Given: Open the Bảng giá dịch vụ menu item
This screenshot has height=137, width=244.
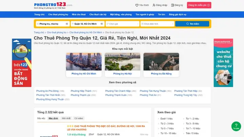Looking at the screenshot, I should [178, 15].
